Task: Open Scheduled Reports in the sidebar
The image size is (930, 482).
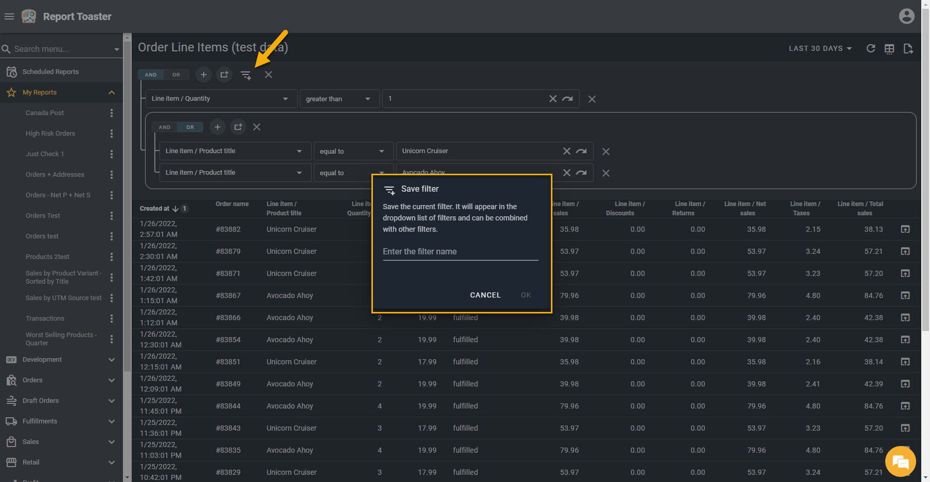Action: pyautogui.click(x=50, y=72)
